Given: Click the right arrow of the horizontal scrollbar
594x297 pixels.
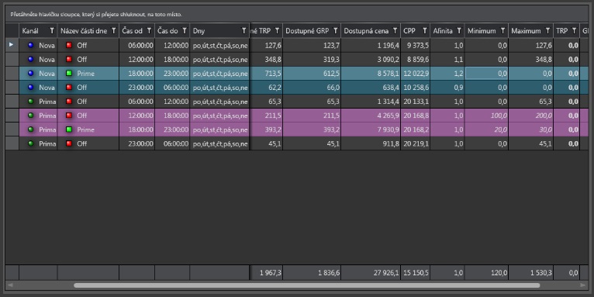Looking at the screenshot, I should (583, 285).
